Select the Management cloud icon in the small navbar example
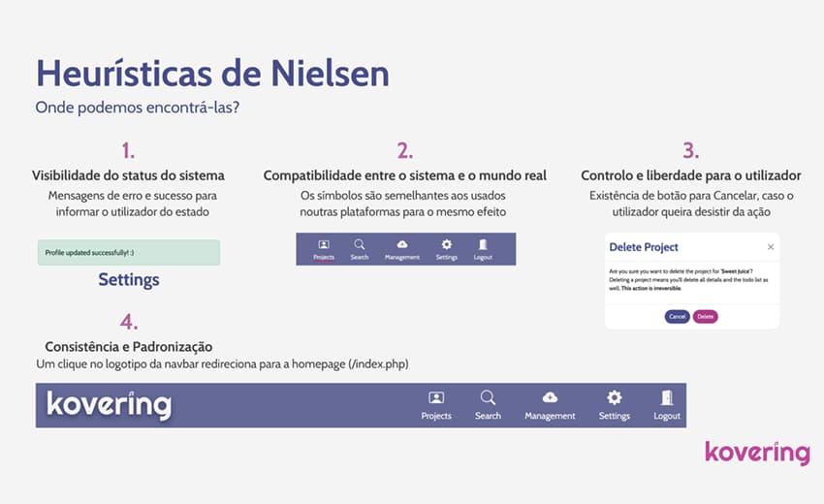Screen dimensions: 824x504 pyautogui.click(x=402, y=244)
